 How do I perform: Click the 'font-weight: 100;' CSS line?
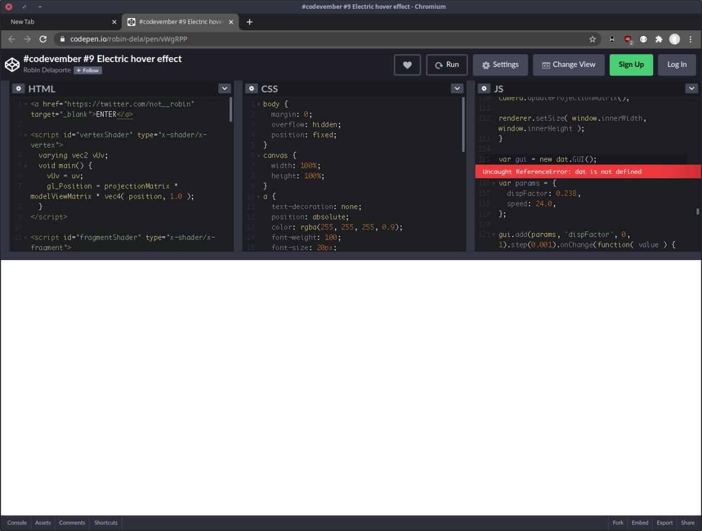[306, 238]
